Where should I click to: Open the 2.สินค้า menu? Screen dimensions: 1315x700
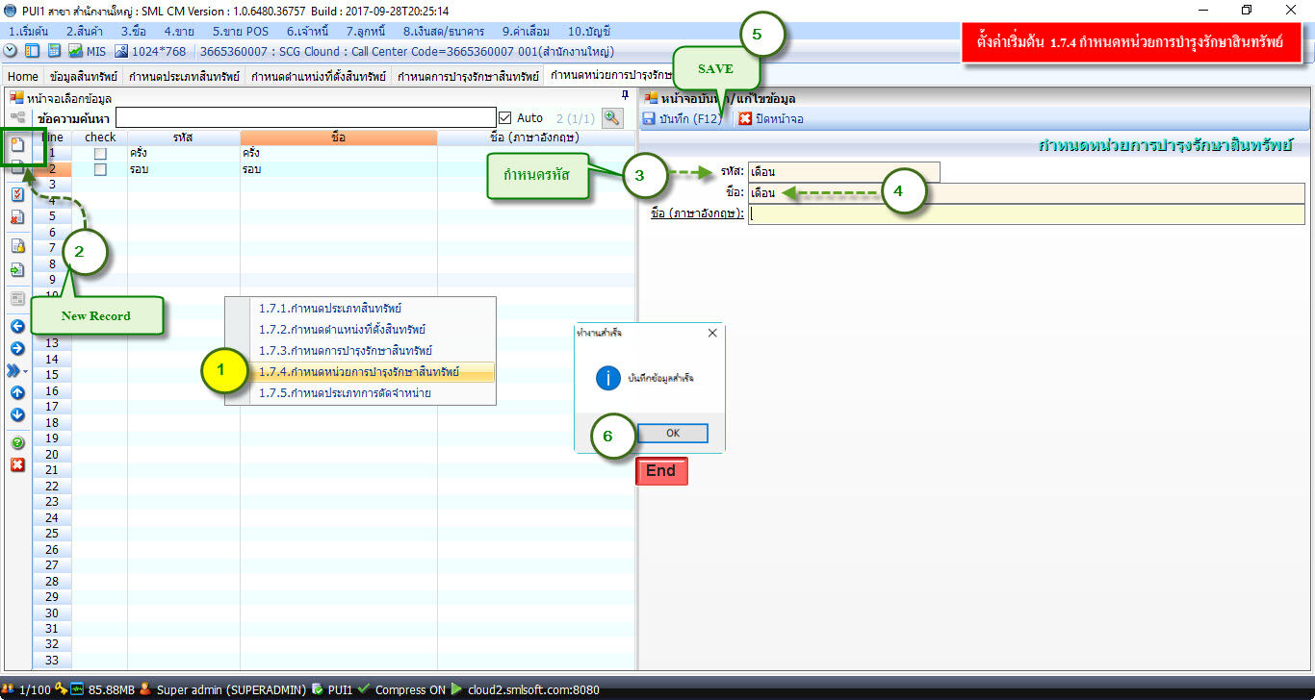tap(87, 32)
